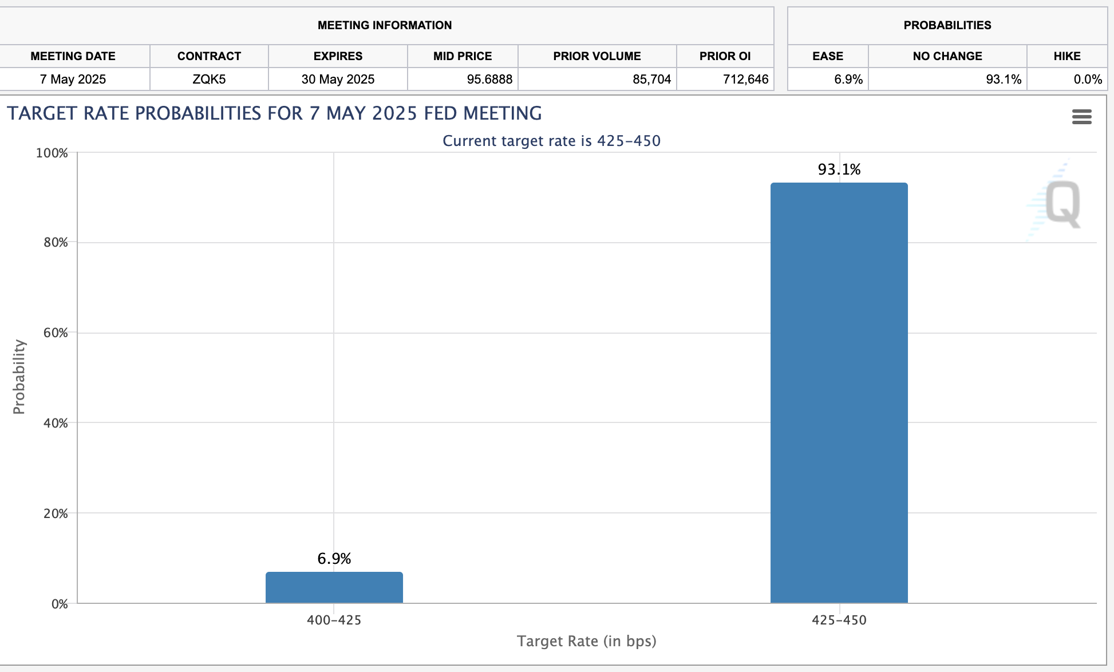Click the 93.1% NO CHANGE probability value
This screenshot has height=672, width=1114.
[1005, 79]
